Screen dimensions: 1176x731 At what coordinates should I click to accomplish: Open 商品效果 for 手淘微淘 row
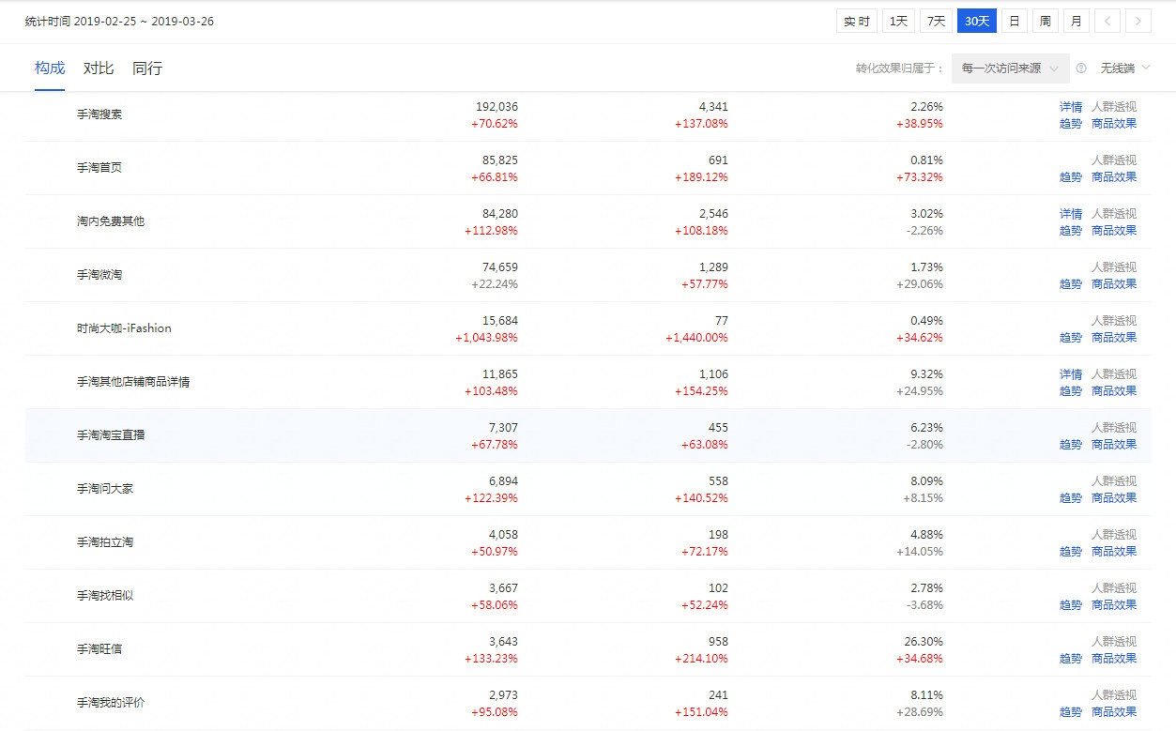click(x=1113, y=284)
